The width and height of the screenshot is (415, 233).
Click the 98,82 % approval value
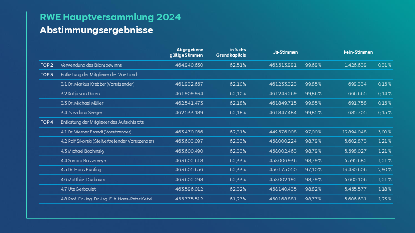[313, 189]
